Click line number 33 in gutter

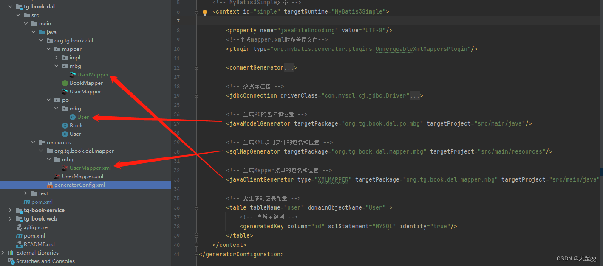pyautogui.click(x=177, y=180)
